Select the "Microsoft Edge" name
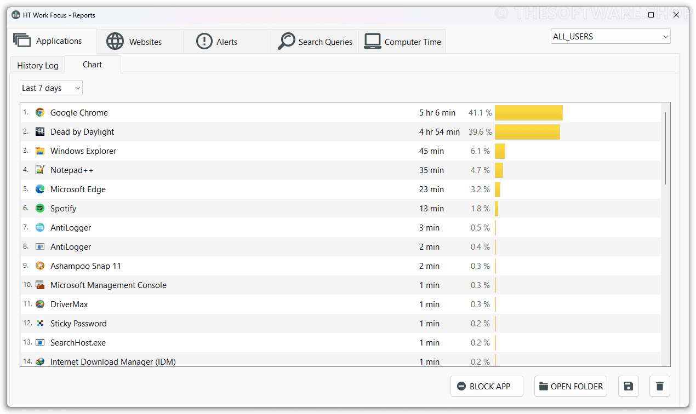Viewport: 696px width, 414px height. tap(78, 189)
